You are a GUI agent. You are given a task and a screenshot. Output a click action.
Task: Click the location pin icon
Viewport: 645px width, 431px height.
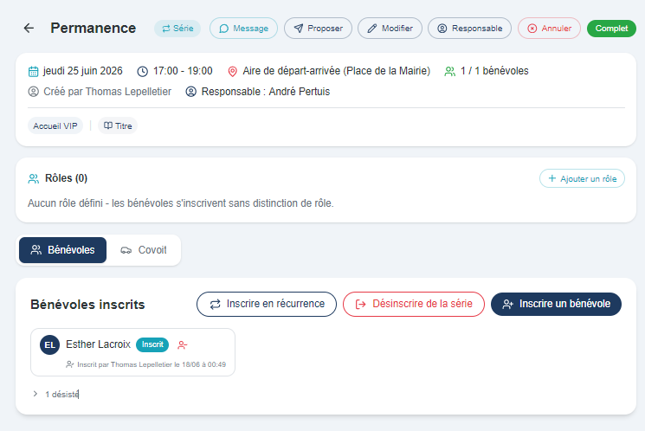click(232, 72)
